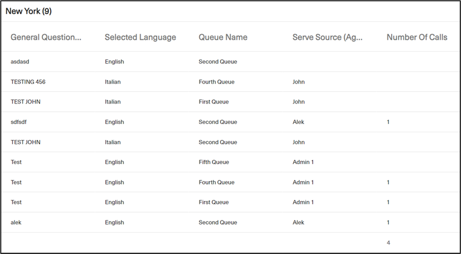Sort by General Question column header
This screenshot has width=461, height=254.
[x=46, y=37]
